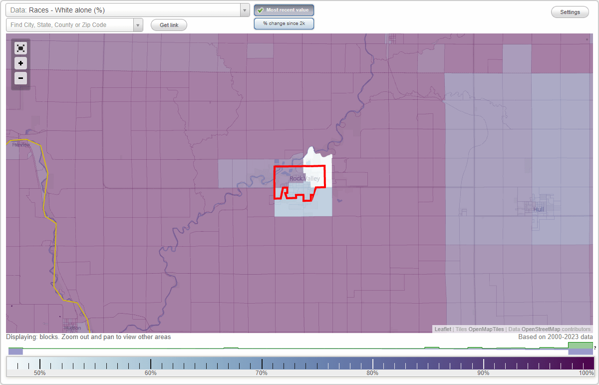Click the Leaflet attribution link
This screenshot has width=599, height=385.
(x=442, y=329)
